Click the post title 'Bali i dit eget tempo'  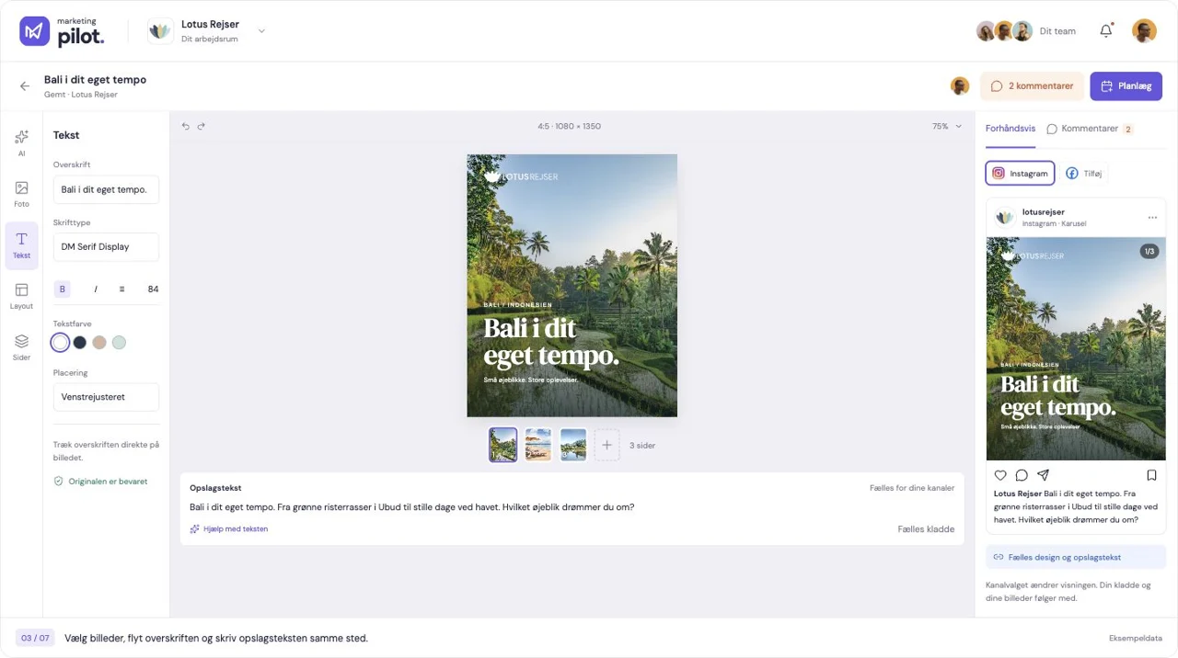[x=95, y=80]
